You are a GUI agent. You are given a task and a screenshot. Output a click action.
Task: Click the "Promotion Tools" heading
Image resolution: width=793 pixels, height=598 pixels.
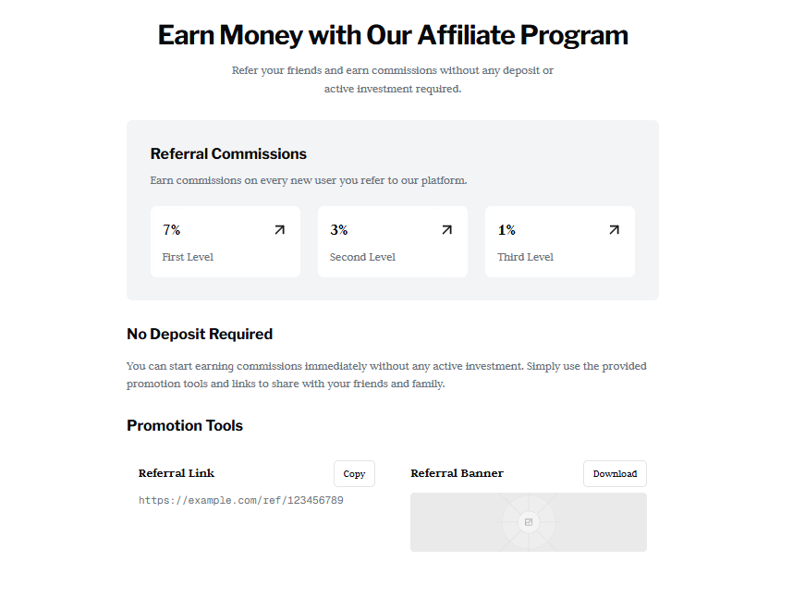185,425
